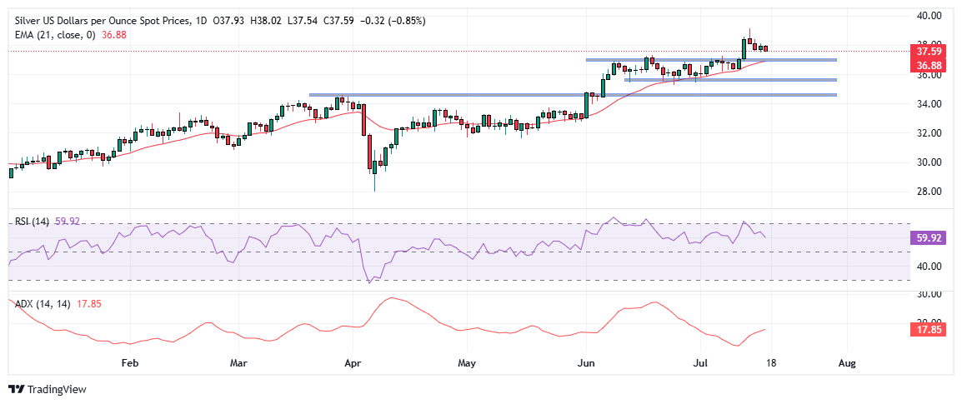Open the RSI (14) indicator legend
Screen dimensions: 962x404
click(29, 222)
